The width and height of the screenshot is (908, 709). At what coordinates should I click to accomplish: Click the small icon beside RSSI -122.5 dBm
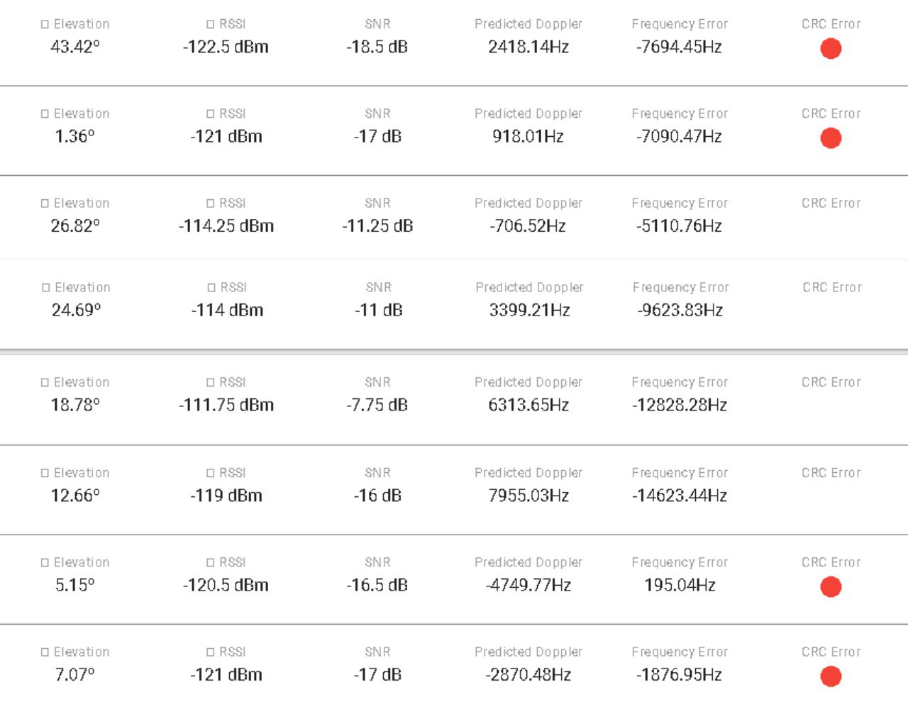210,24
